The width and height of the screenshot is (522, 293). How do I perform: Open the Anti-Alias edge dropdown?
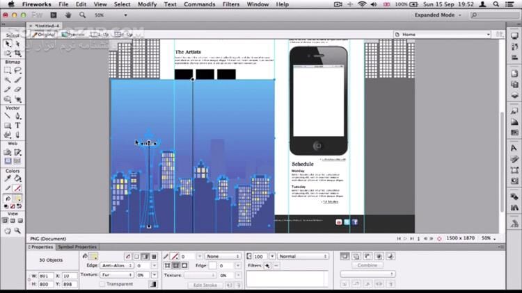116,265
